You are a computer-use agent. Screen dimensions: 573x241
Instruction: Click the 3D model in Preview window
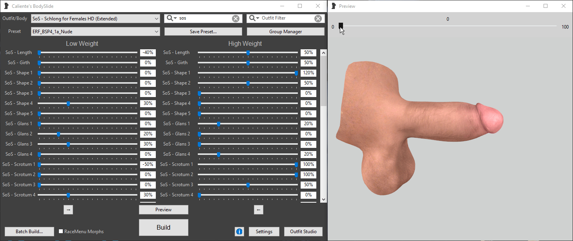[419, 128]
